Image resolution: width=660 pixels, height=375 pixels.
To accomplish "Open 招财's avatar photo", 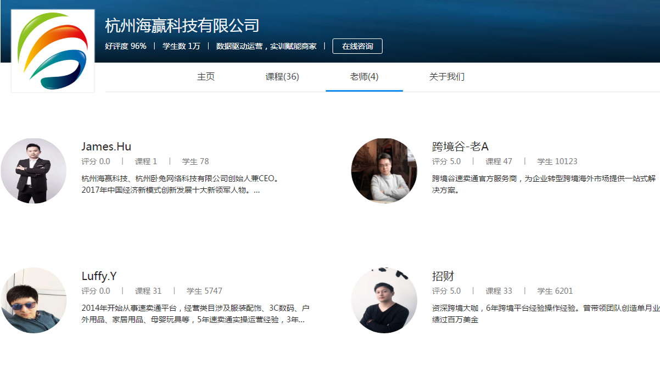I will [384, 300].
